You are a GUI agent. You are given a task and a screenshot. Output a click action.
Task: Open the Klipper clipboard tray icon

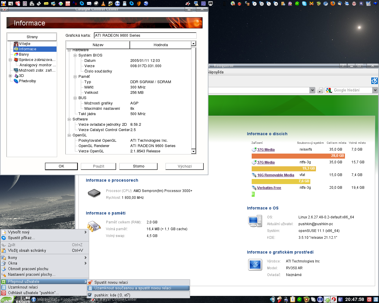293,299
